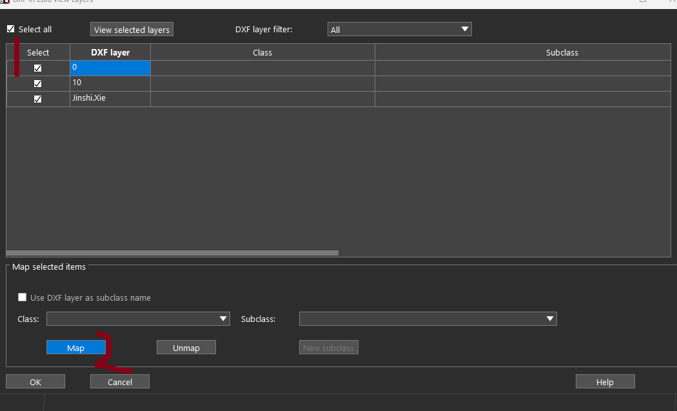The height and width of the screenshot is (411, 677).
Task: Open Help for this dialog
Action: point(605,381)
